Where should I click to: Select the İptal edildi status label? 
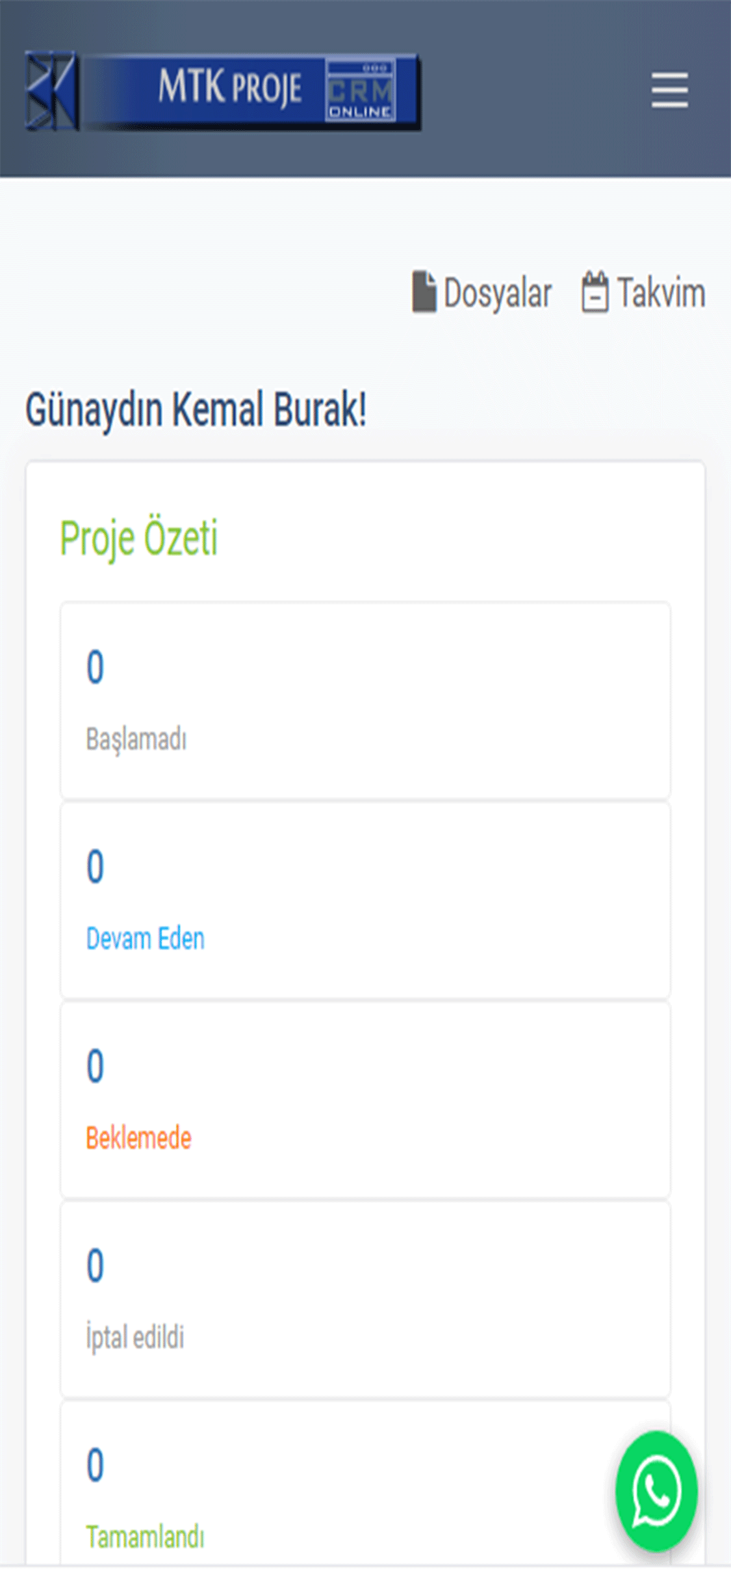tap(135, 1338)
